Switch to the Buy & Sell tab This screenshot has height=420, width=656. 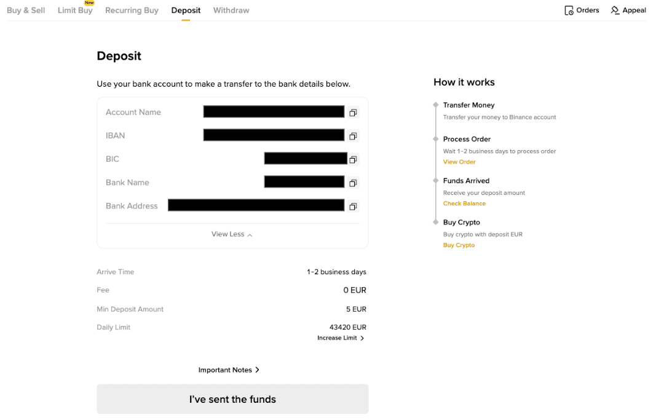point(26,10)
